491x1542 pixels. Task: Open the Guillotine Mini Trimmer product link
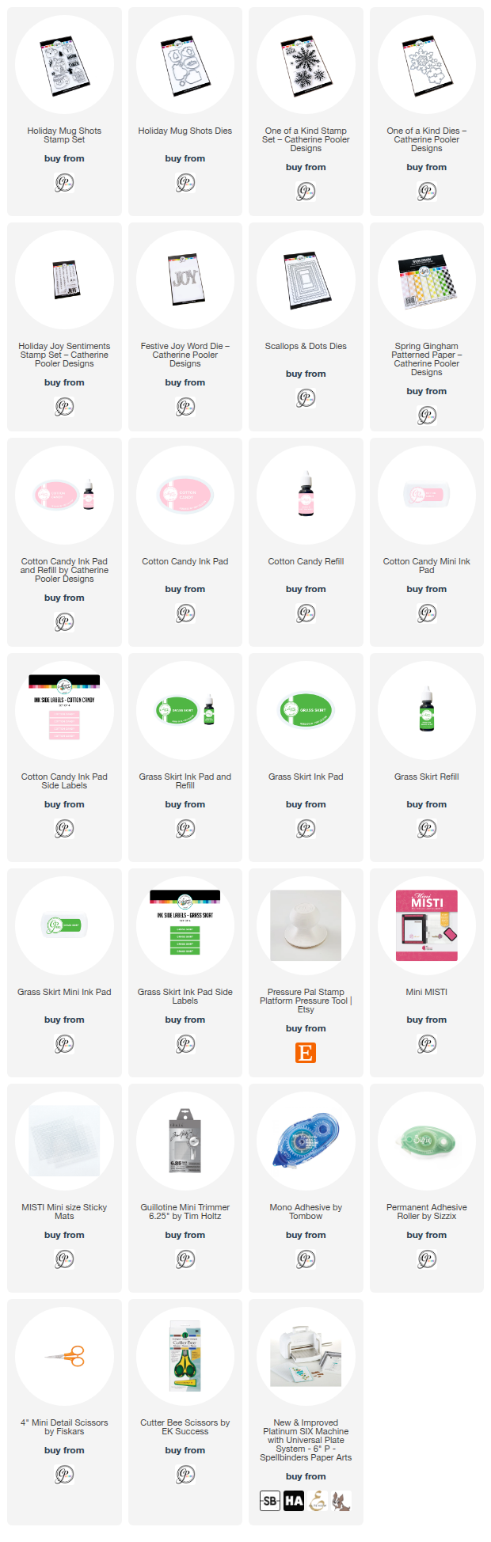(x=185, y=1212)
